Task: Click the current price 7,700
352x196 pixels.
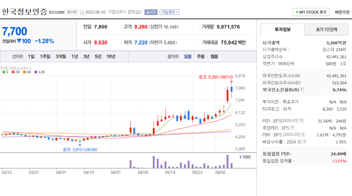Action: pos(15,31)
